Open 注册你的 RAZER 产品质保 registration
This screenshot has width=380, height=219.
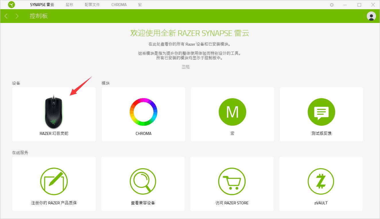pyautogui.click(x=54, y=184)
